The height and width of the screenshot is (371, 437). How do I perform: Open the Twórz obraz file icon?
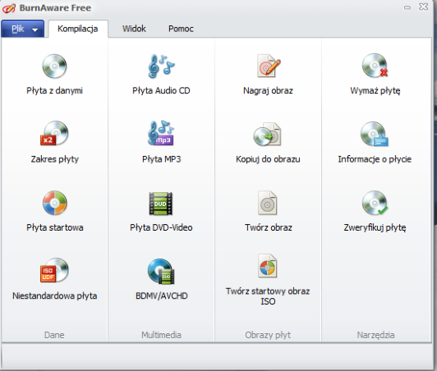(268, 203)
